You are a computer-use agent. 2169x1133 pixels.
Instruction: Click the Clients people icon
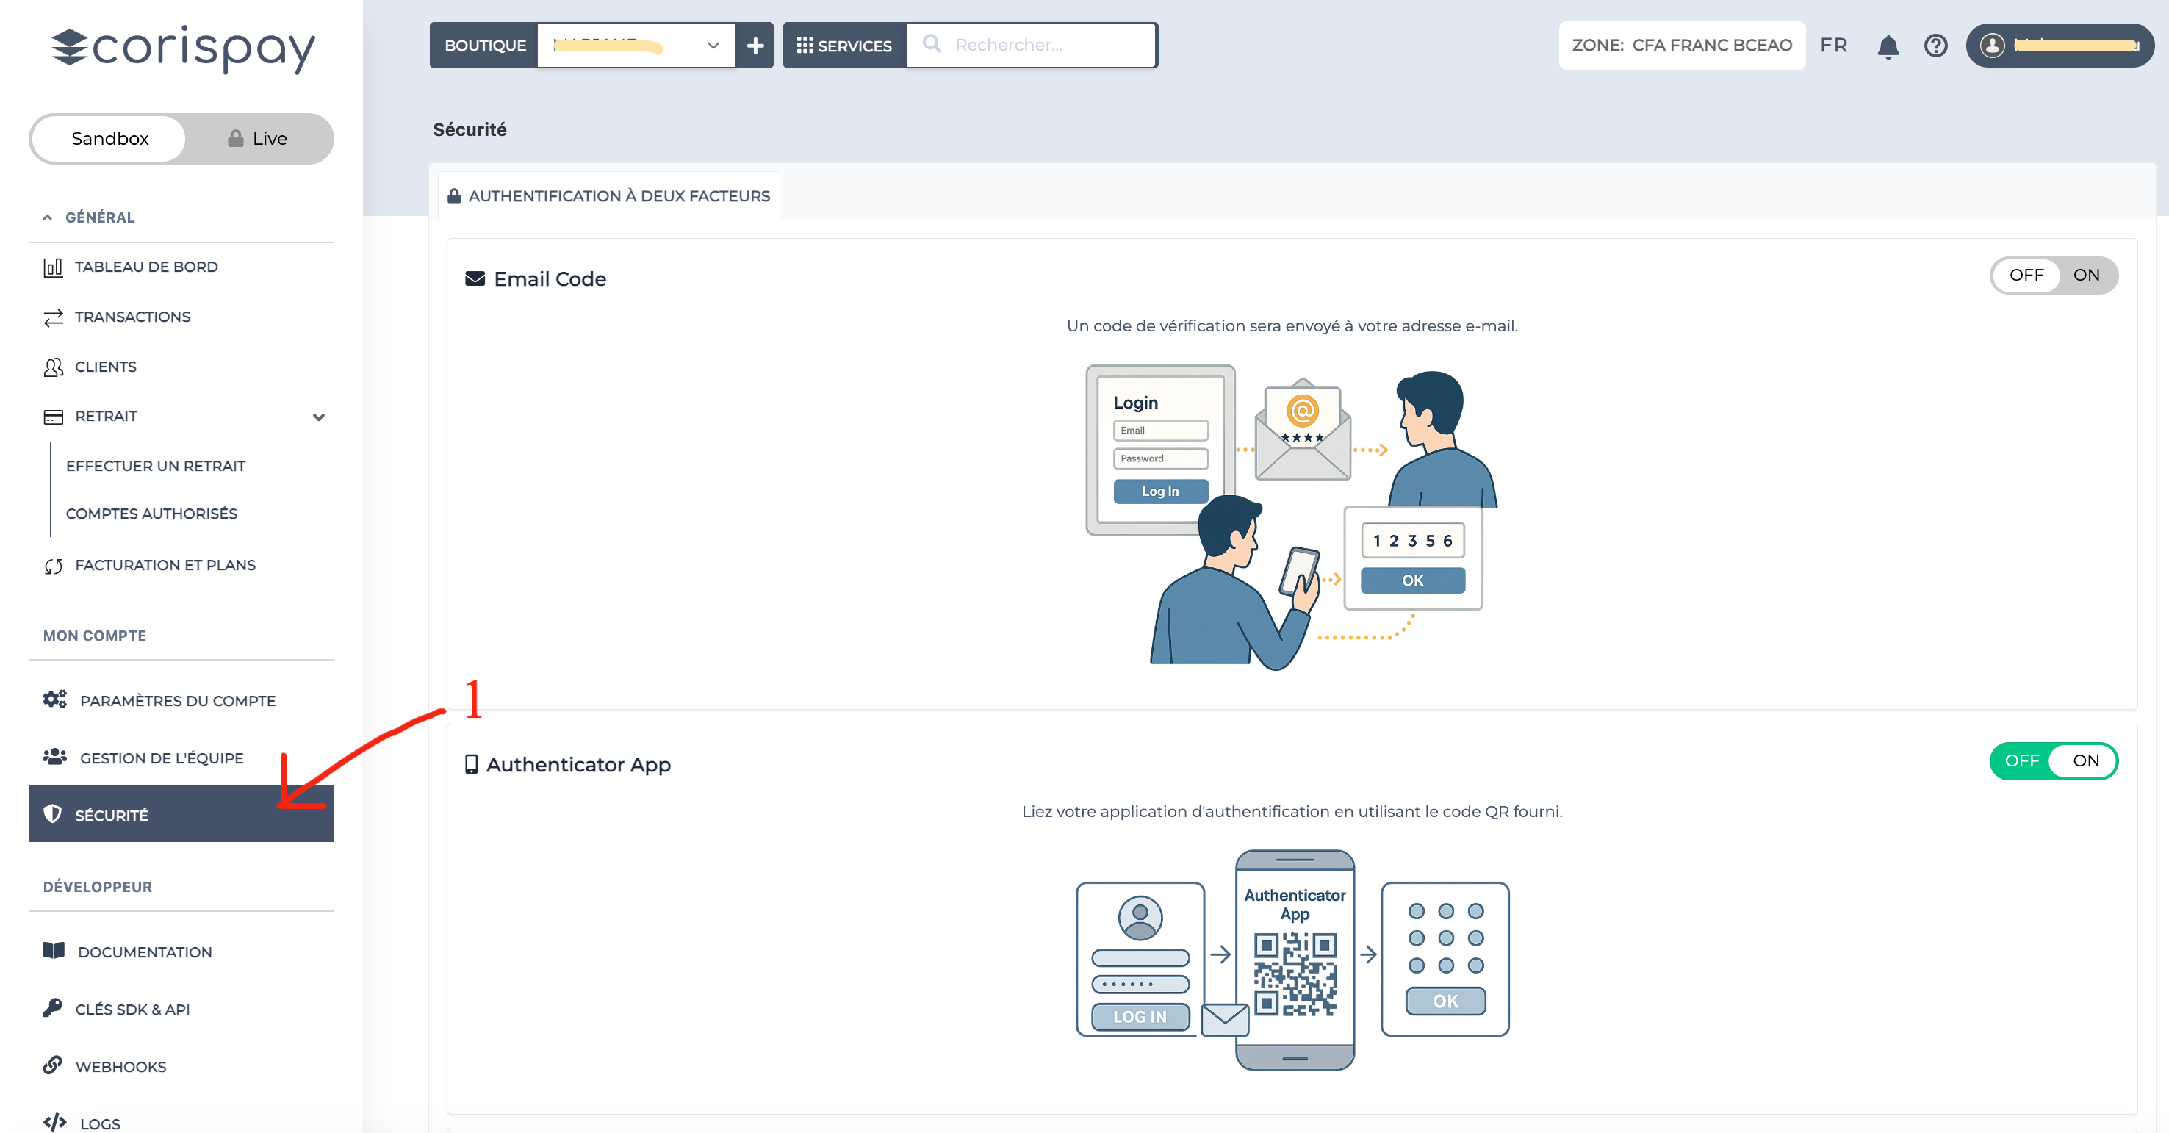tap(53, 367)
